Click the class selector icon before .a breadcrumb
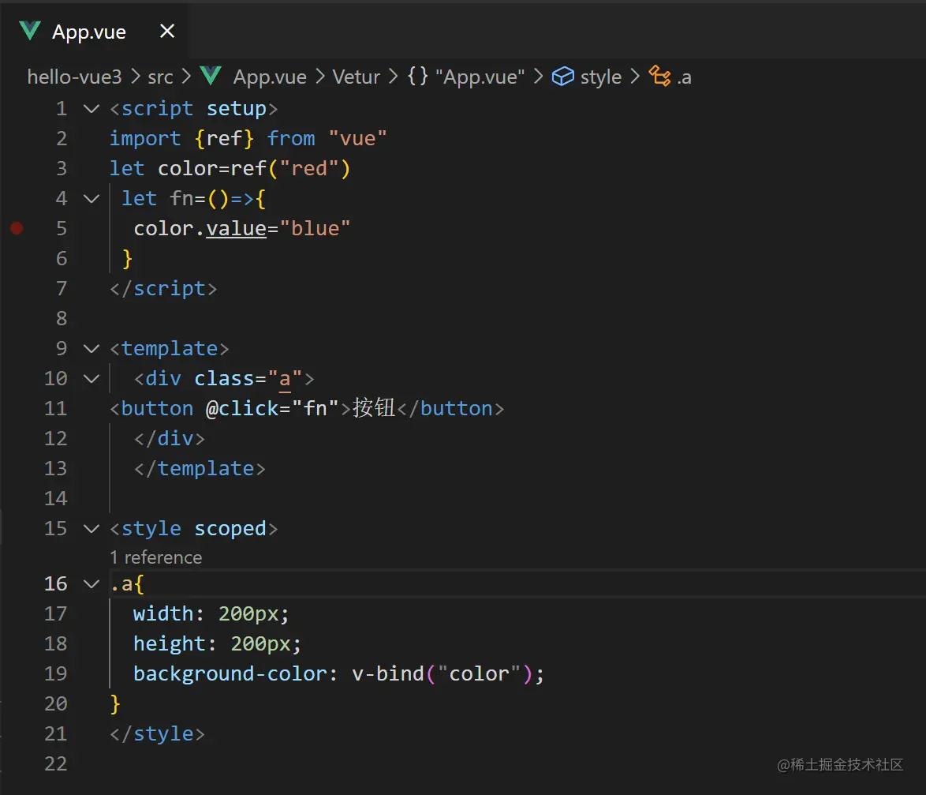 click(x=659, y=77)
